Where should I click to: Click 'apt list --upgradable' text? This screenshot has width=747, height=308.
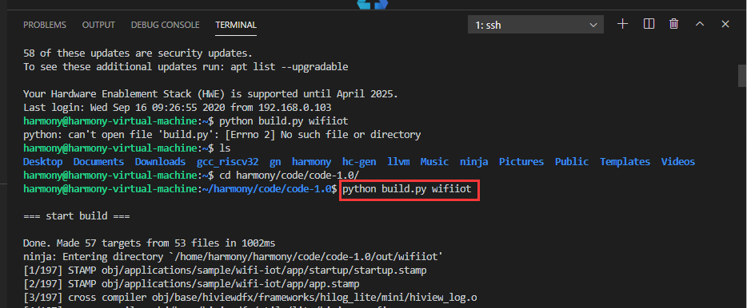click(x=290, y=67)
